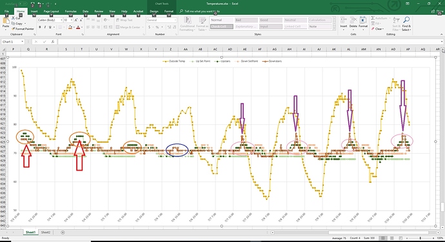
Task: Toggle Bold formatting
Action: [x=40, y=27]
